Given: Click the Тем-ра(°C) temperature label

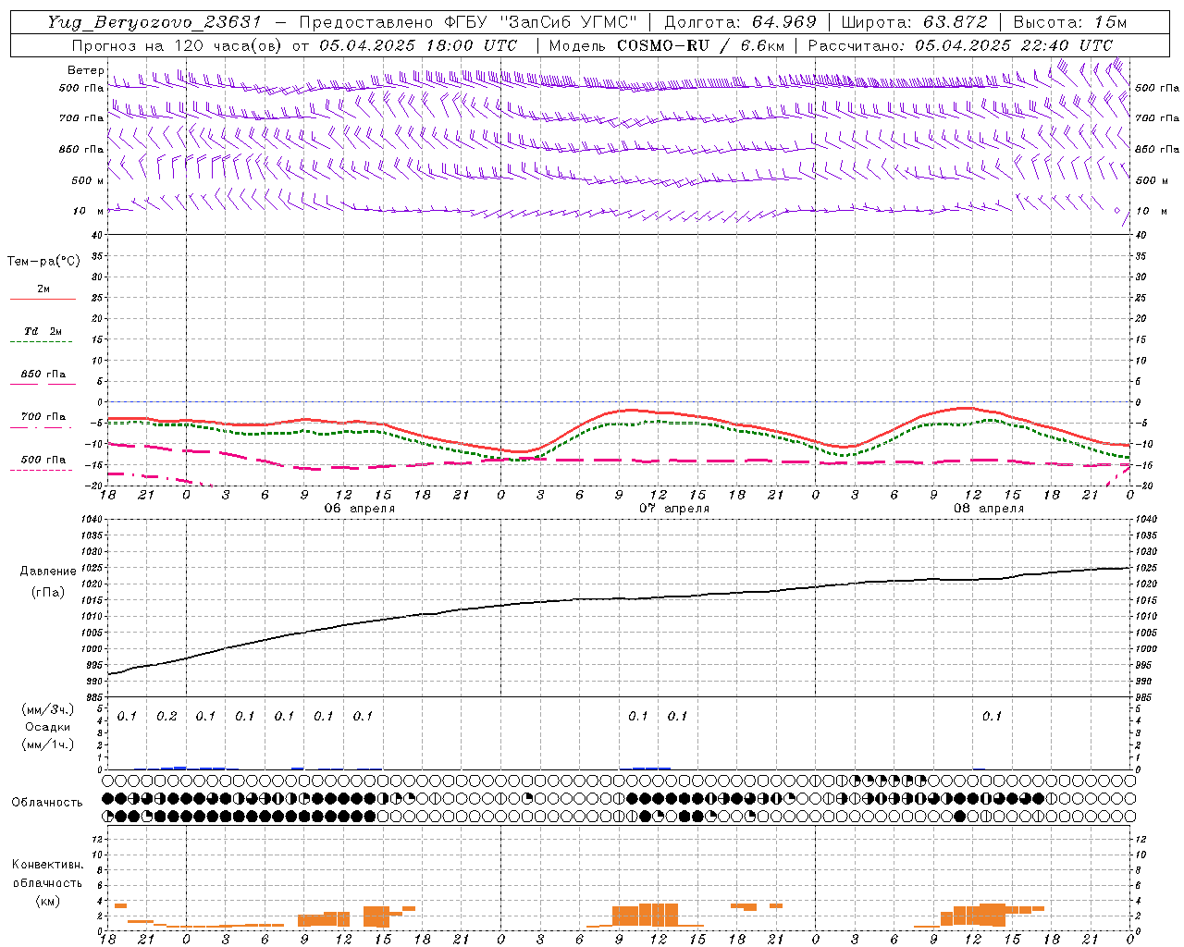Looking at the screenshot, I should [43, 262].
